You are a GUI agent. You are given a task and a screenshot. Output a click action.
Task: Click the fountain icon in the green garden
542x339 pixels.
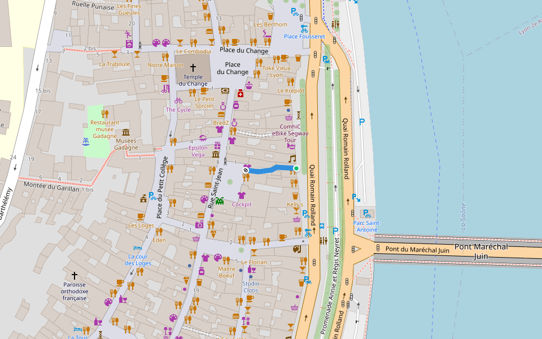point(85,141)
